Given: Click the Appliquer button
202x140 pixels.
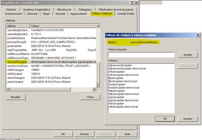Looking at the screenshot, I should [x=106, y=134].
